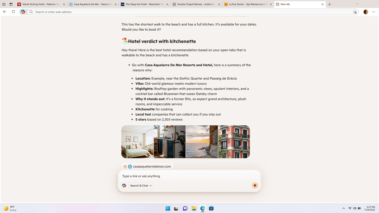Screen dimensions: 379x213
Task: Open the weather widget showing 78°F
Action: [10, 208]
